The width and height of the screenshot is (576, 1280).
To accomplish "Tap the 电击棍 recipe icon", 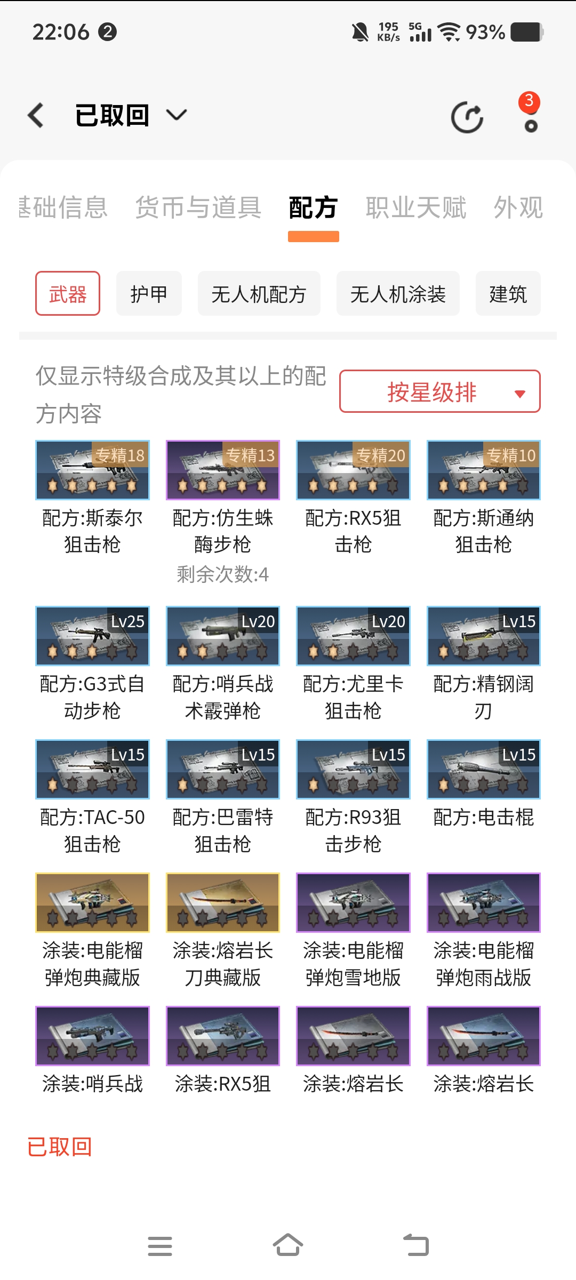I will (x=484, y=769).
